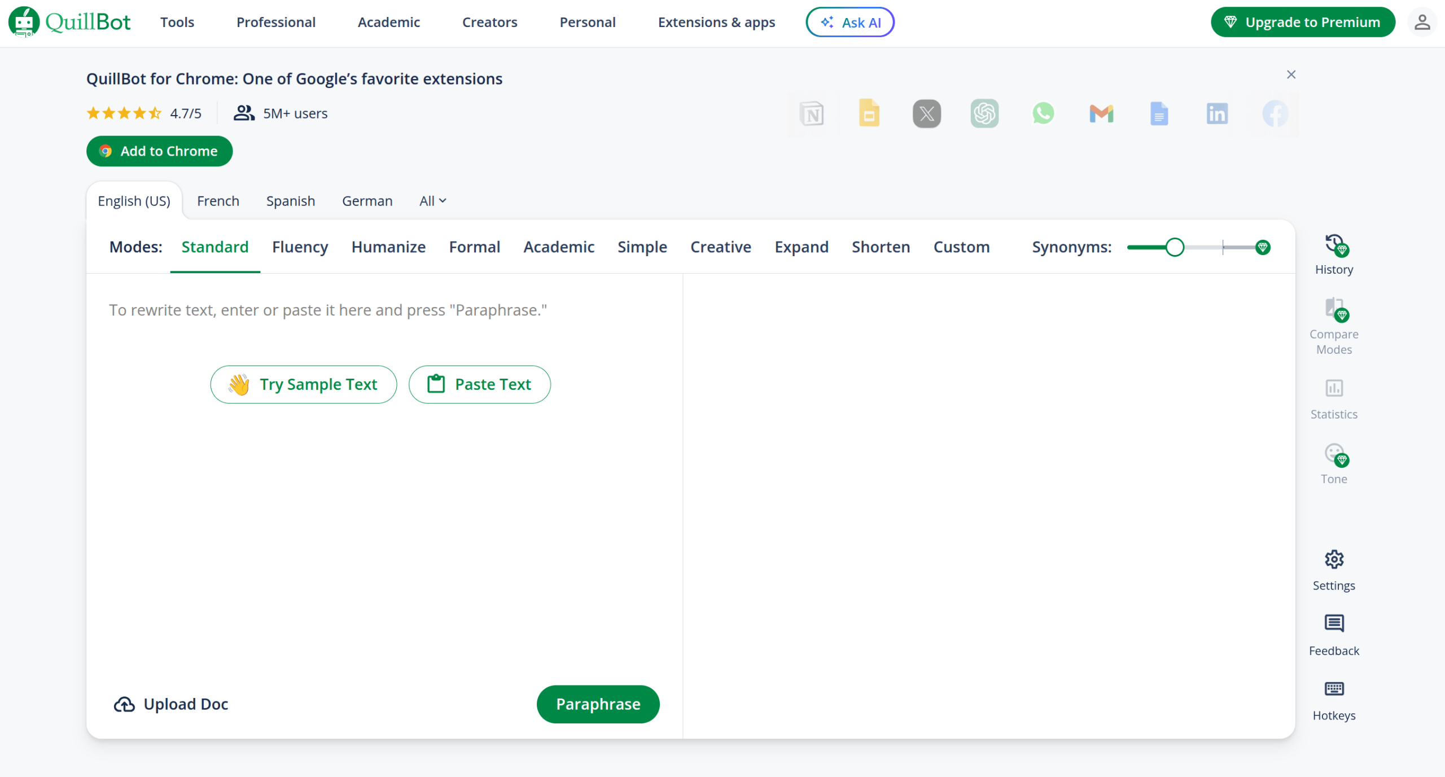Click the Try Sample Text button
1445x777 pixels.
point(303,384)
